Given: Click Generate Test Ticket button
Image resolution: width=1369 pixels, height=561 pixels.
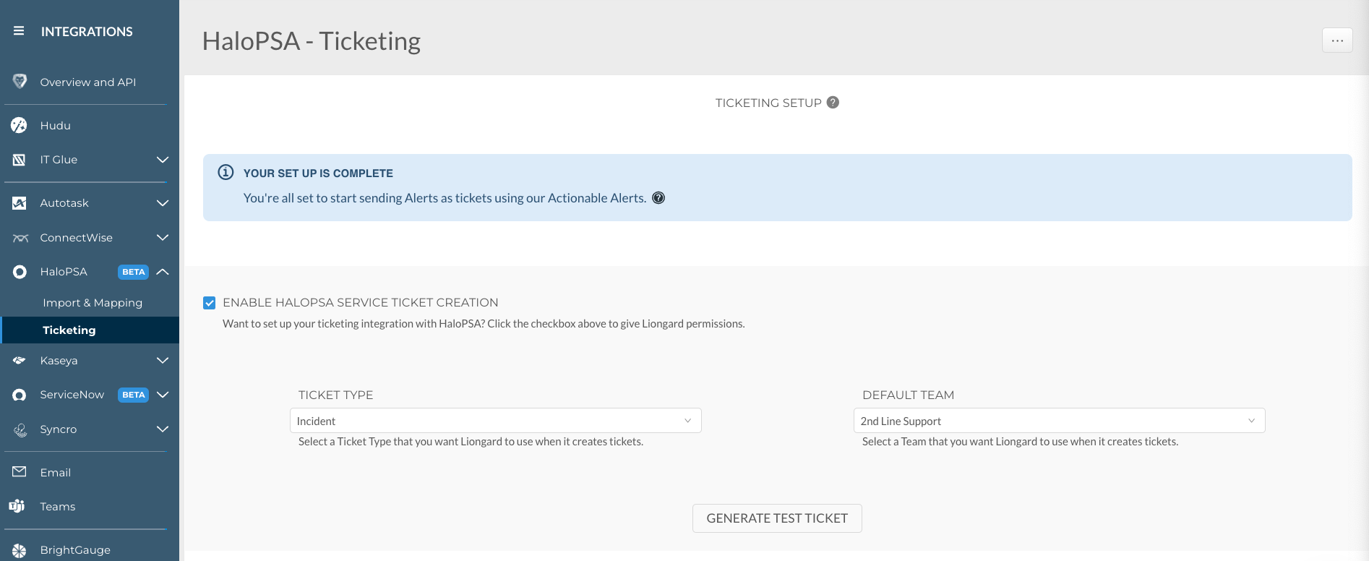Looking at the screenshot, I should pyautogui.click(x=777, y=518).
